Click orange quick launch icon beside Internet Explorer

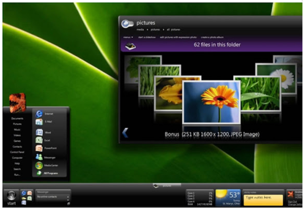pyautogui.click(x=30, y=193)
